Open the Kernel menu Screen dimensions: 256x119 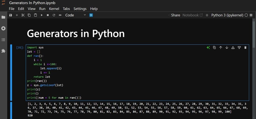click(54, 9)
